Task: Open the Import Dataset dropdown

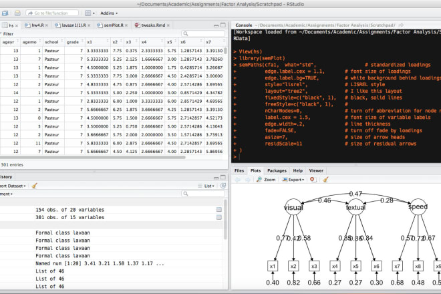Action: 13,186
